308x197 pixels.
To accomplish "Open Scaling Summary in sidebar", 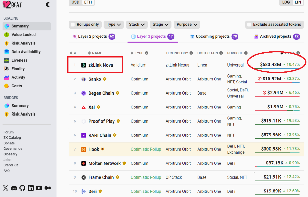I will pos(27,26).
